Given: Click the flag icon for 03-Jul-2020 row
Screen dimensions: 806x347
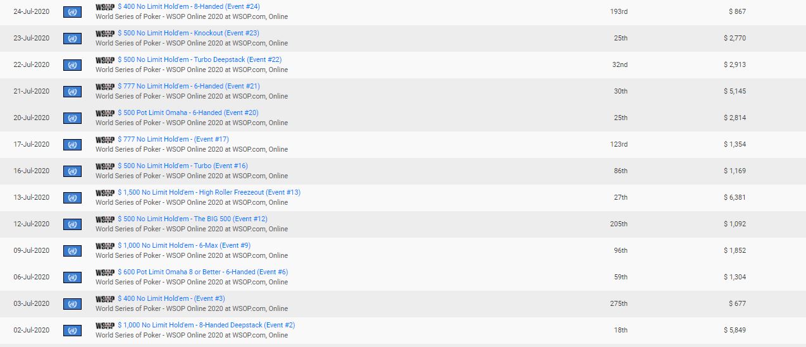Looking at the screenshot, I should point(72,304).
